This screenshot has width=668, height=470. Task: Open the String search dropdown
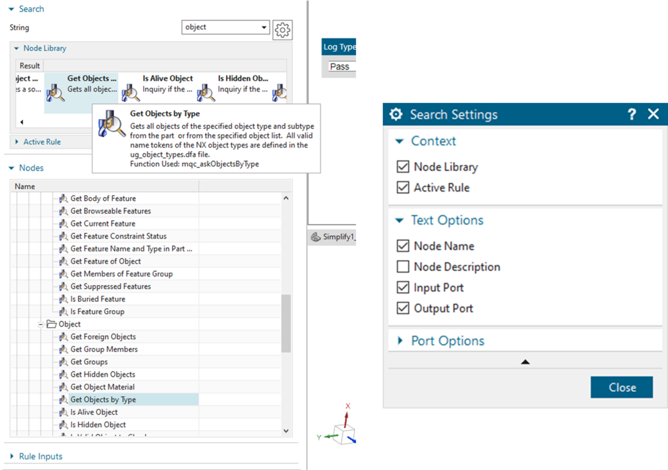[x=264, y=27]
